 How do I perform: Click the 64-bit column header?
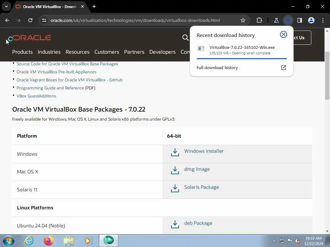pyautogui.click(x=174, y=136)
